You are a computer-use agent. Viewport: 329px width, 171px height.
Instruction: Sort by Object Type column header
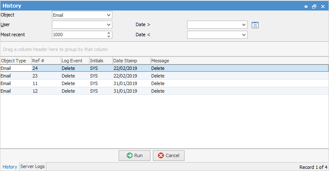point(14,61)
